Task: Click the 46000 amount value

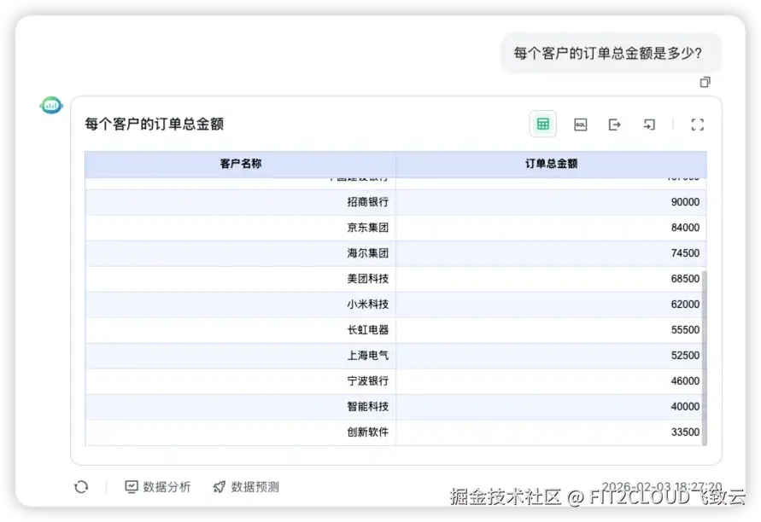Action: coord(685,381)
